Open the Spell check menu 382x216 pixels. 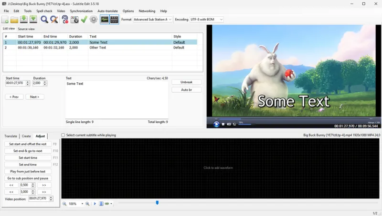(44, 11)
